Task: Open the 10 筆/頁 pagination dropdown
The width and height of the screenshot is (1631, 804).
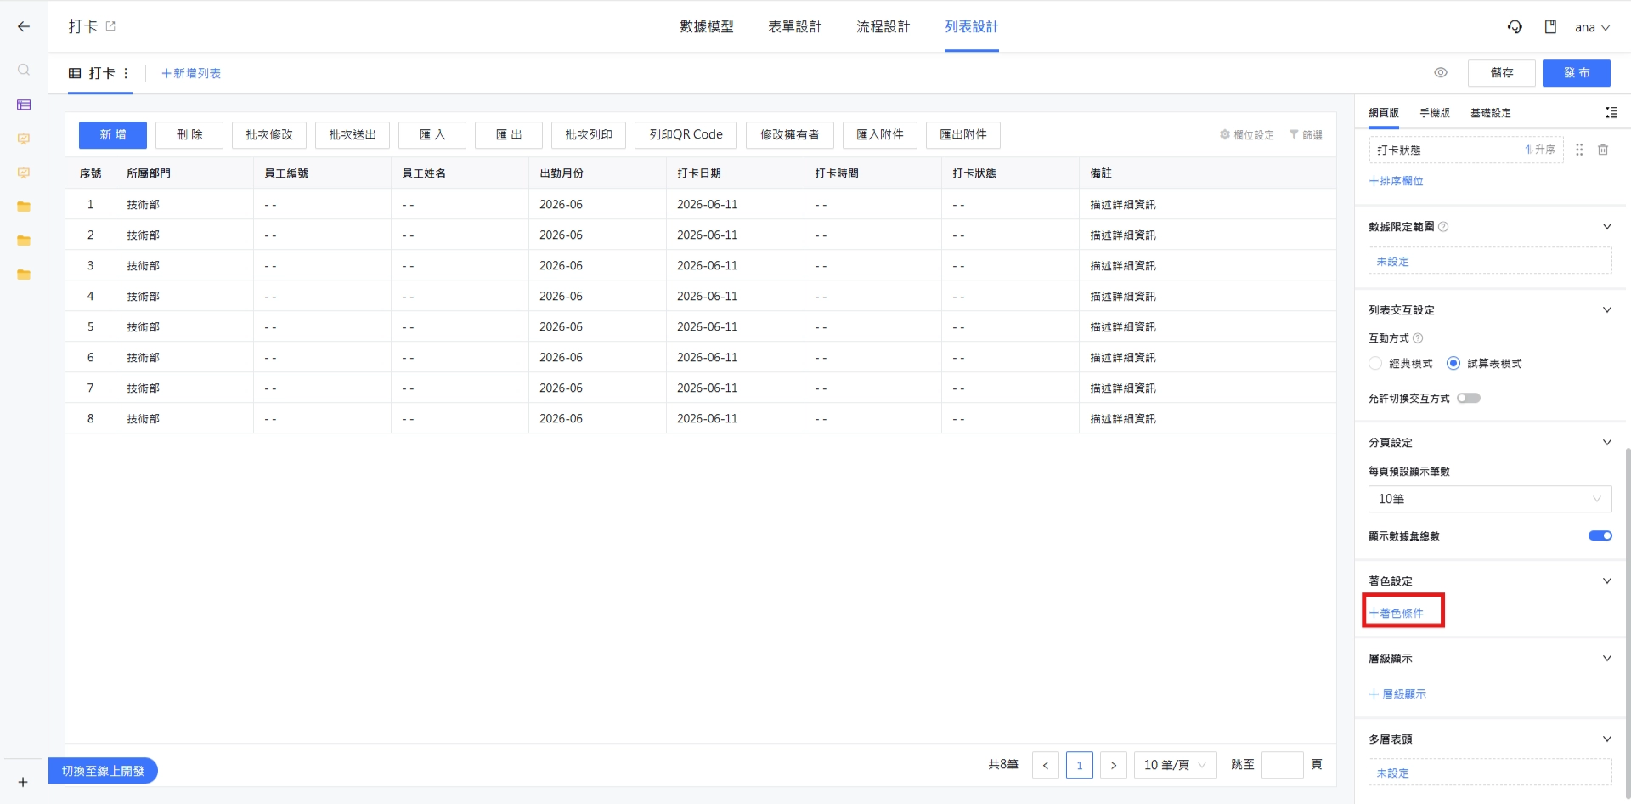Action: [x=1176, y=765]
